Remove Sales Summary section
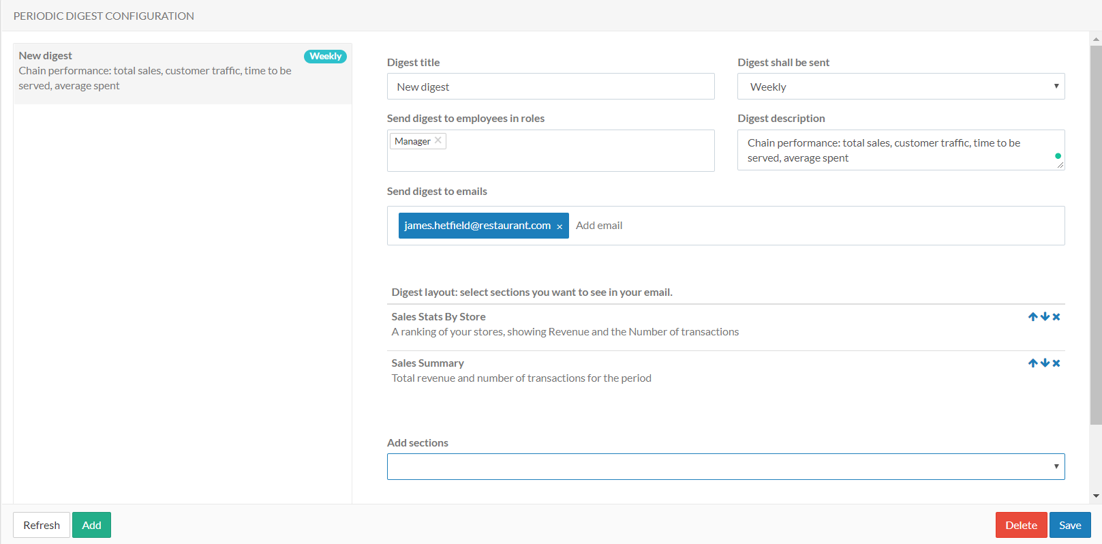This screenshot has width=1102, height=544. click(1056, 363)
